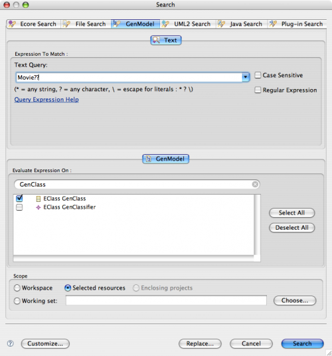This screenshot has height=356, width=332.
Task: Open the Text Query history dropdown
Action: 246,77
